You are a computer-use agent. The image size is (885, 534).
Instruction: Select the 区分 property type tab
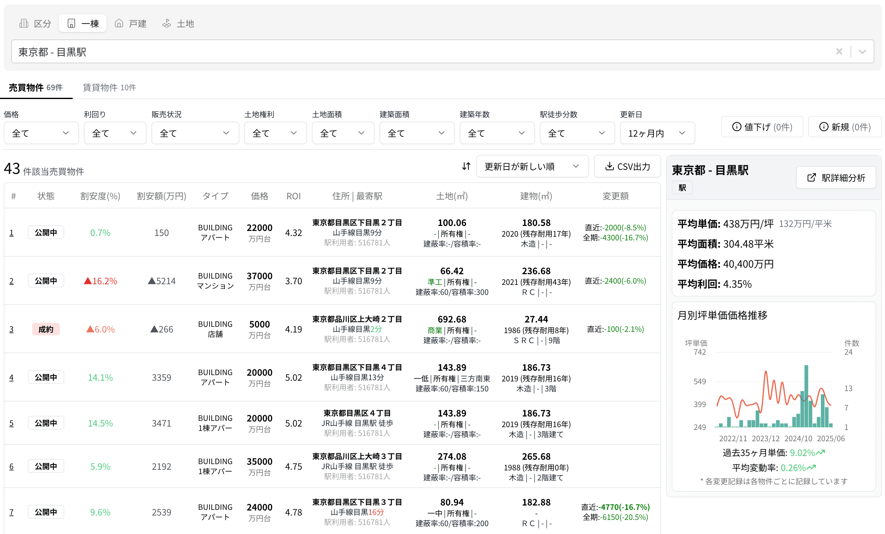[x=35, y=24]
